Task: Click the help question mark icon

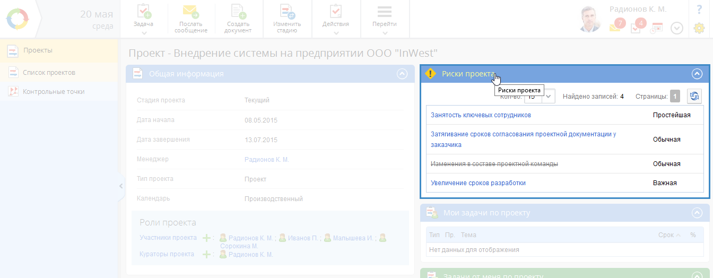Action: 699,10
